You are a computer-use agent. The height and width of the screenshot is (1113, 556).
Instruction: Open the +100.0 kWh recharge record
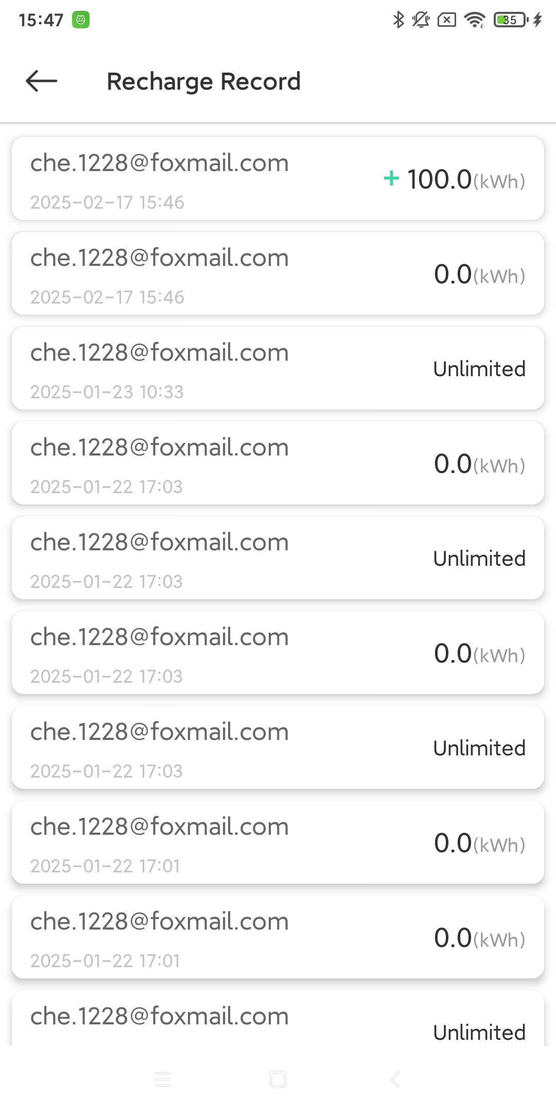(x=278, y=179)
